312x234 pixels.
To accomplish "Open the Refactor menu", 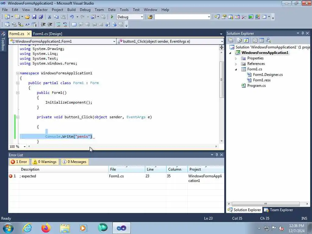I will point(41,10).
